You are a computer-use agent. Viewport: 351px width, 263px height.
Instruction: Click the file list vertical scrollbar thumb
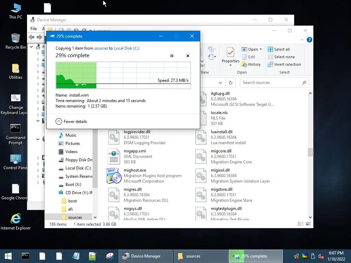click(x=310, y=152)
